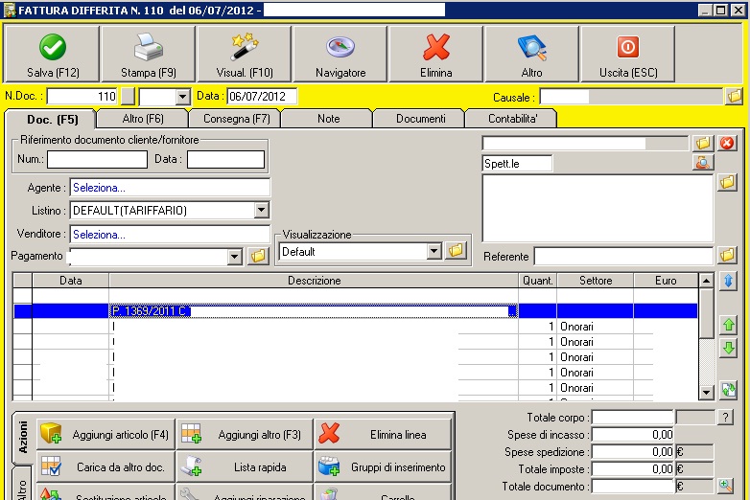Click the Descrizione column header
Screen dimensions: 750x500
pos(314,281)
